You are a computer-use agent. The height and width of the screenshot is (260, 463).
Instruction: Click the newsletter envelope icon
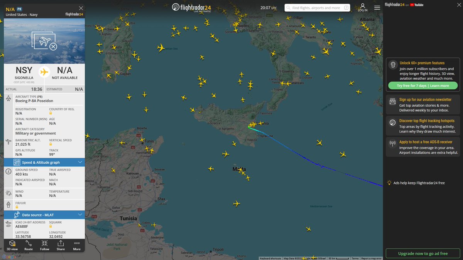pyautogui.click(x=392, y=102)
